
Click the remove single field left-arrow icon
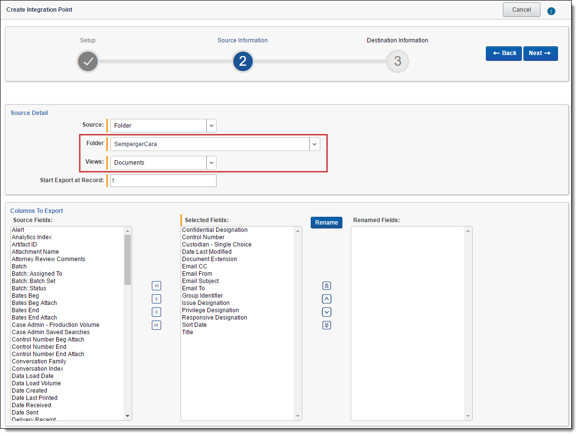click(x=156, y=312)
